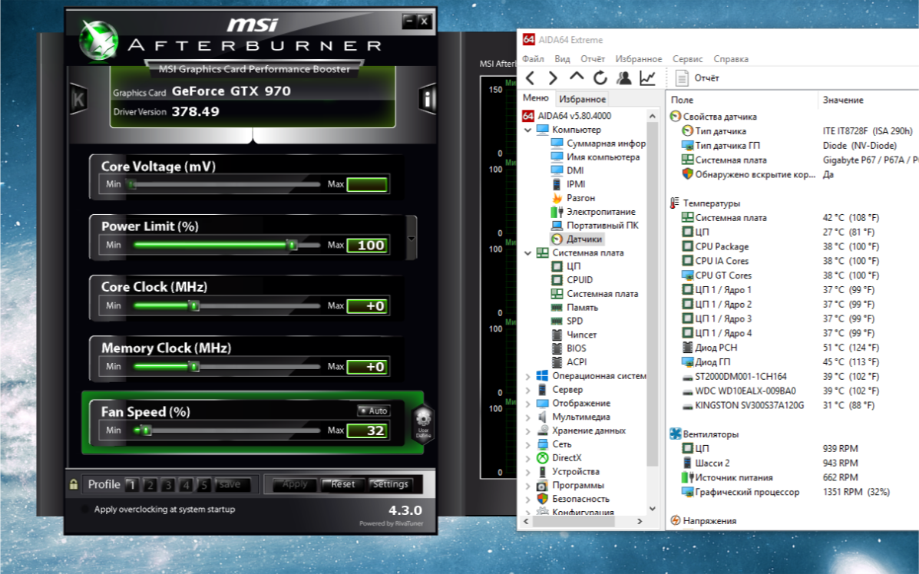Open the AIDA64 graph chart tool

tap(648, 78)
